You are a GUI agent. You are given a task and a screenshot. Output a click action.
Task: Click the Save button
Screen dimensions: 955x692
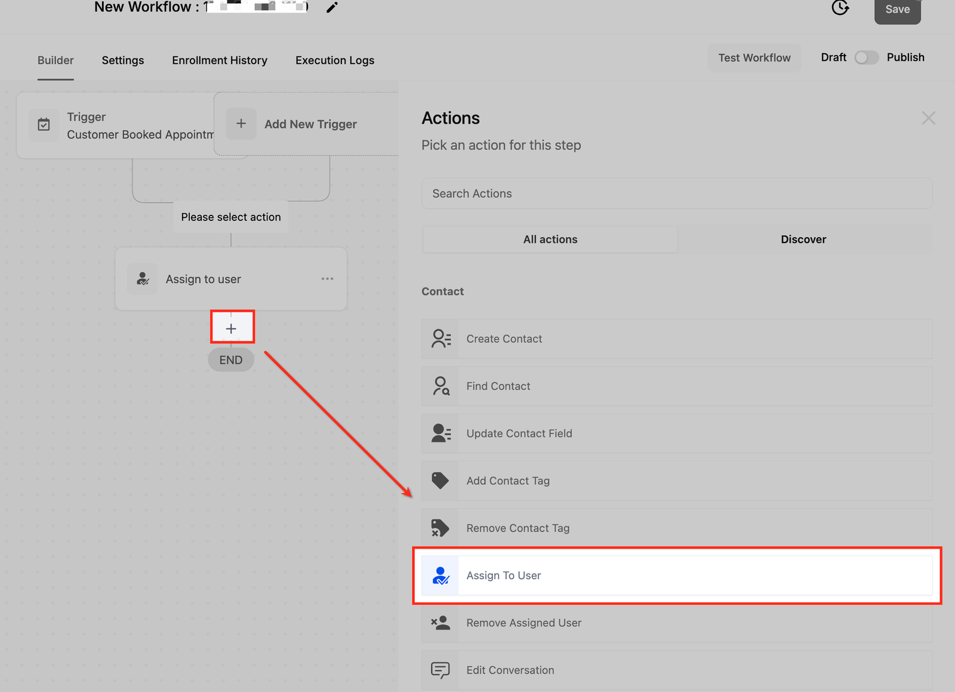897,10
